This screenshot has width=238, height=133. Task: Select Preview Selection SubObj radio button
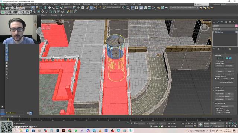click(x=222, y=79)
